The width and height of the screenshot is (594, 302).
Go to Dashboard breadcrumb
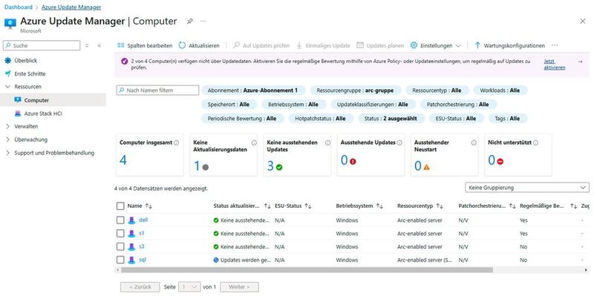(x=18, y=7)
